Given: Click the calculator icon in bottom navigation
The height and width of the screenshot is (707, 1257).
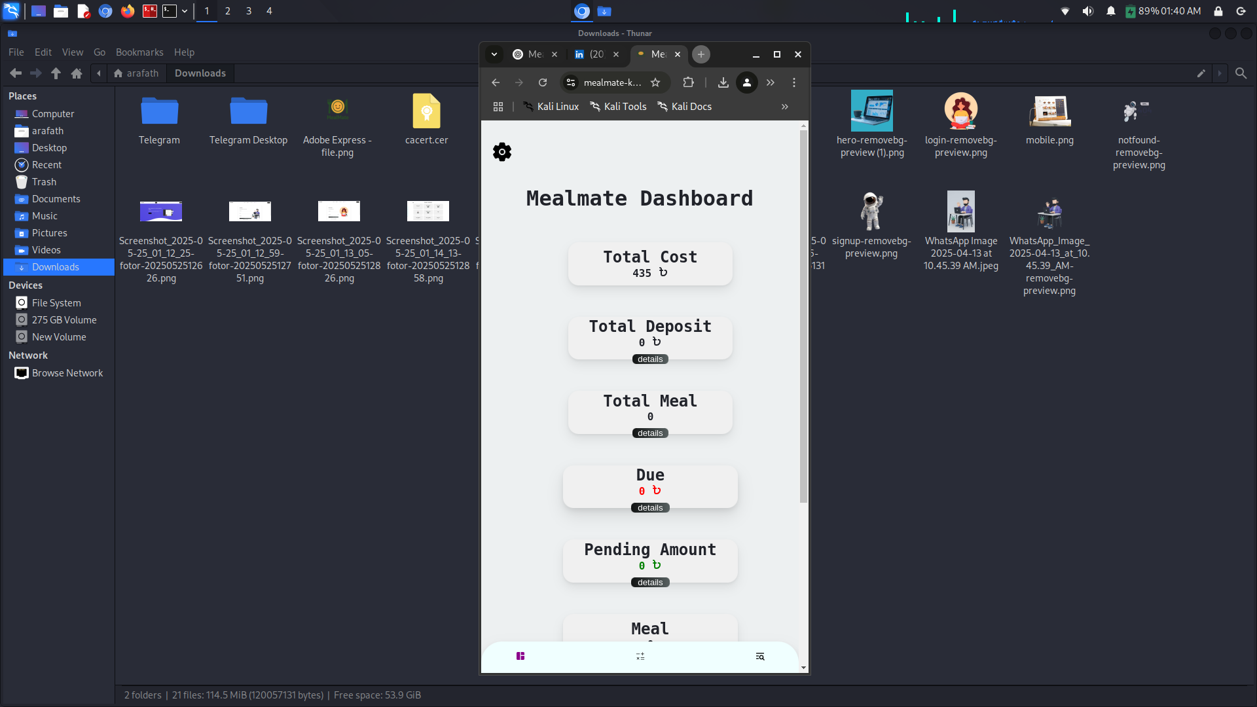Looking at the screenshot, I should 640,656.
